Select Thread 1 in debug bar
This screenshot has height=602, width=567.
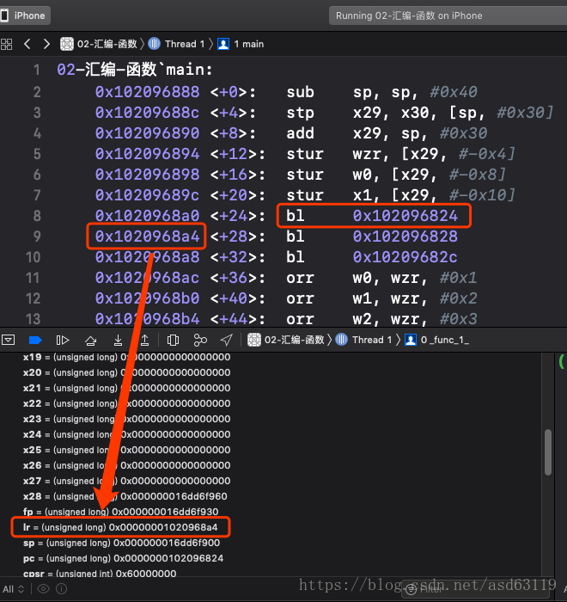tap(363, 340)
